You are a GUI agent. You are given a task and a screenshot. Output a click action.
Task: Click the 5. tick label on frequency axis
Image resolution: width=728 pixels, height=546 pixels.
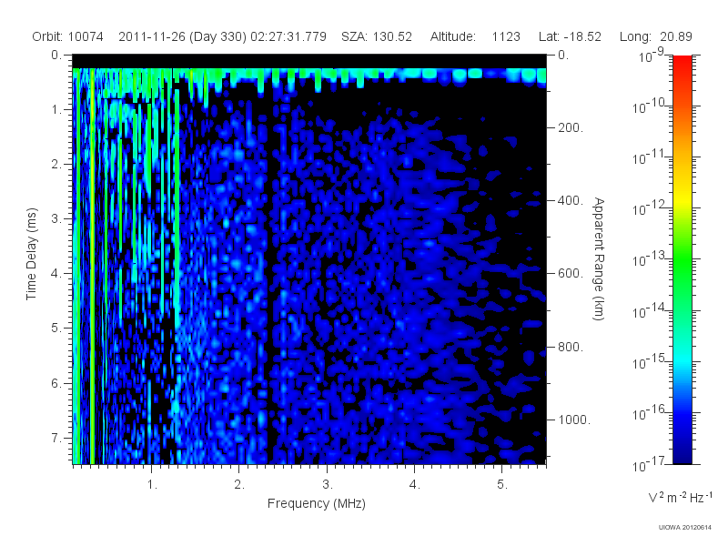502,485
